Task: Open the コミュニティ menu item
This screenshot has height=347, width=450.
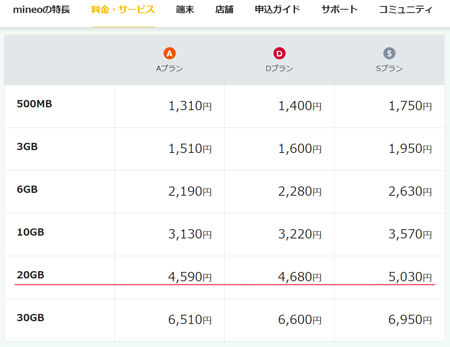Action: coord(405,10)
